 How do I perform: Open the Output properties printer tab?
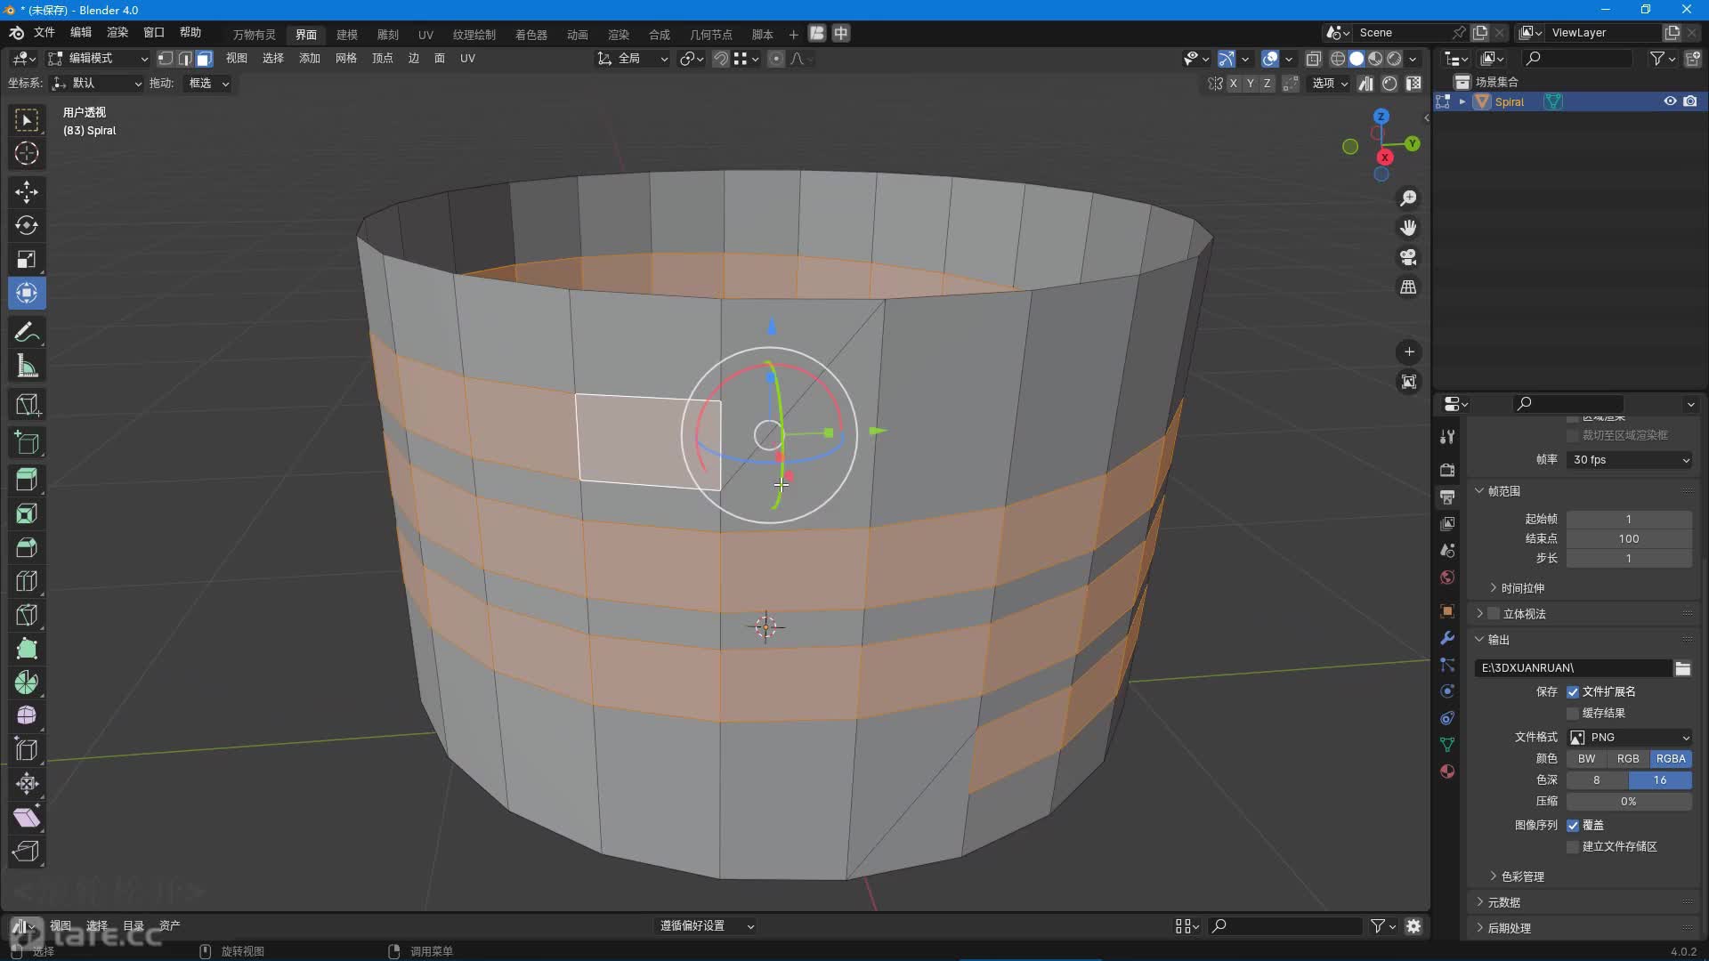click(x=1447, y=497)
